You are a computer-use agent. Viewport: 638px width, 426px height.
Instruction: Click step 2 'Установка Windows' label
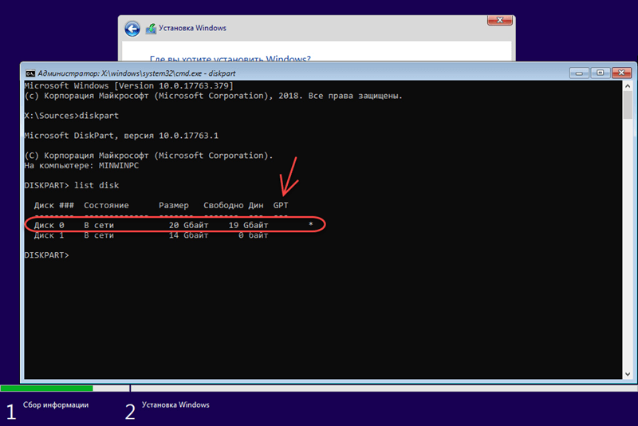coord(175,404)
